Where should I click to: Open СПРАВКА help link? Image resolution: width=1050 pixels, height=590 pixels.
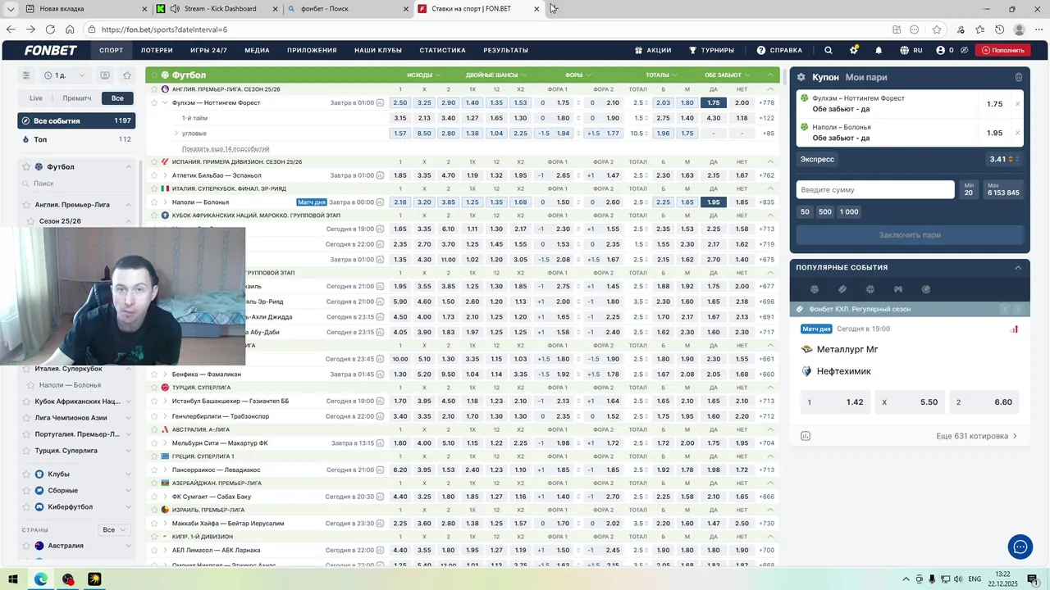[x=779, y=50]
